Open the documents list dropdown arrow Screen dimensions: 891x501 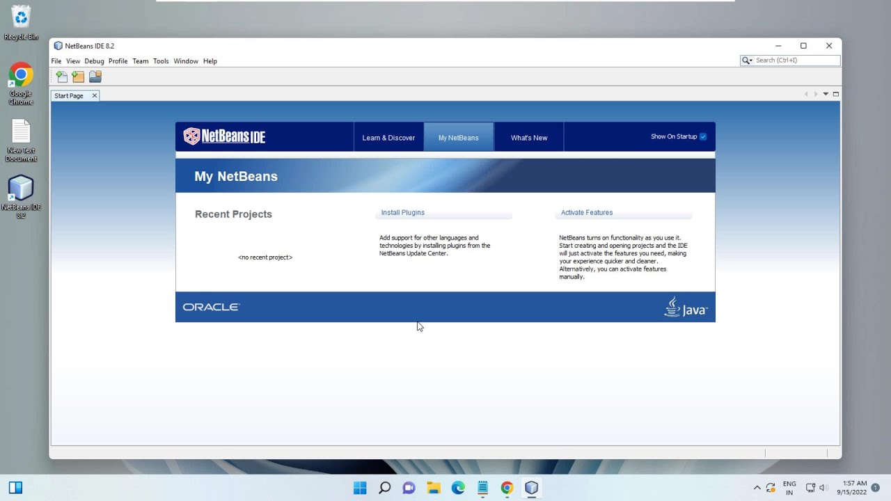826,94
